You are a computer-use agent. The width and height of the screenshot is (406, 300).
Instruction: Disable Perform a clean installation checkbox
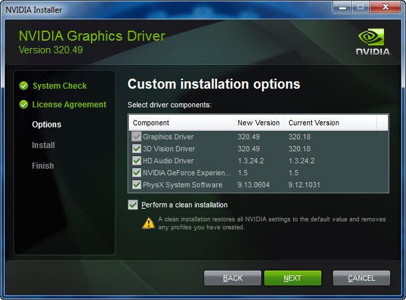point(133,205)
